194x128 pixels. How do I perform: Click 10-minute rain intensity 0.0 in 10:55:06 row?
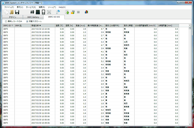(155, 116)
